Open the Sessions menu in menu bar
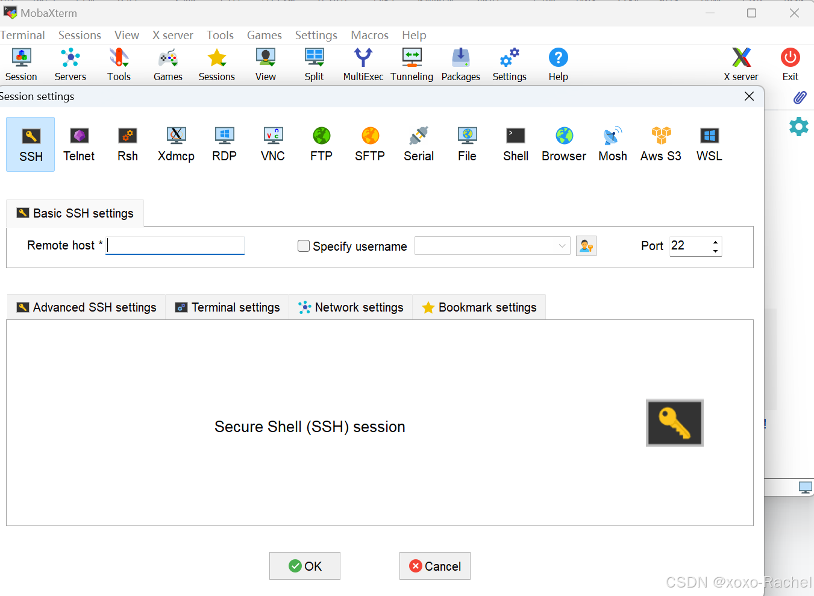This screenshot has height=596, width=814. click(x=80, y=35)
